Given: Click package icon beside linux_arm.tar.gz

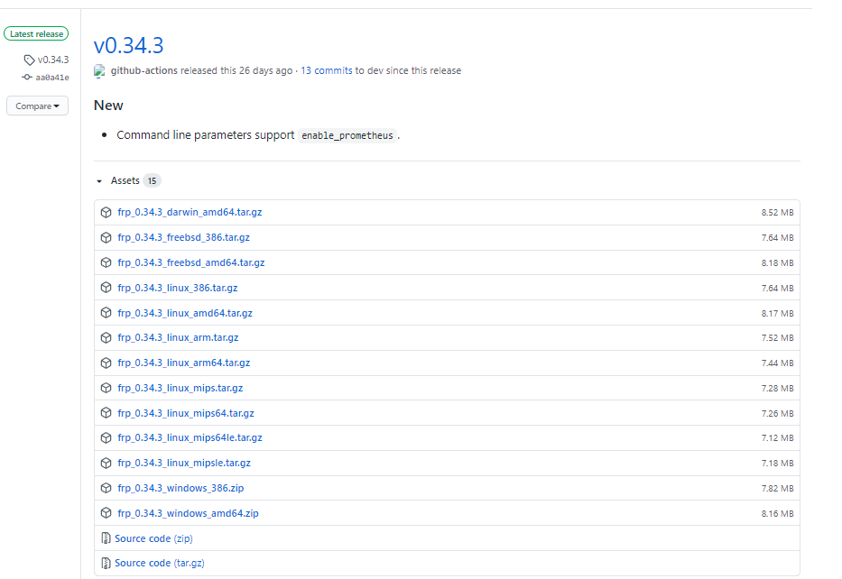Looking at the screenshot, I should pyautogui.click(x=106, y=338).
